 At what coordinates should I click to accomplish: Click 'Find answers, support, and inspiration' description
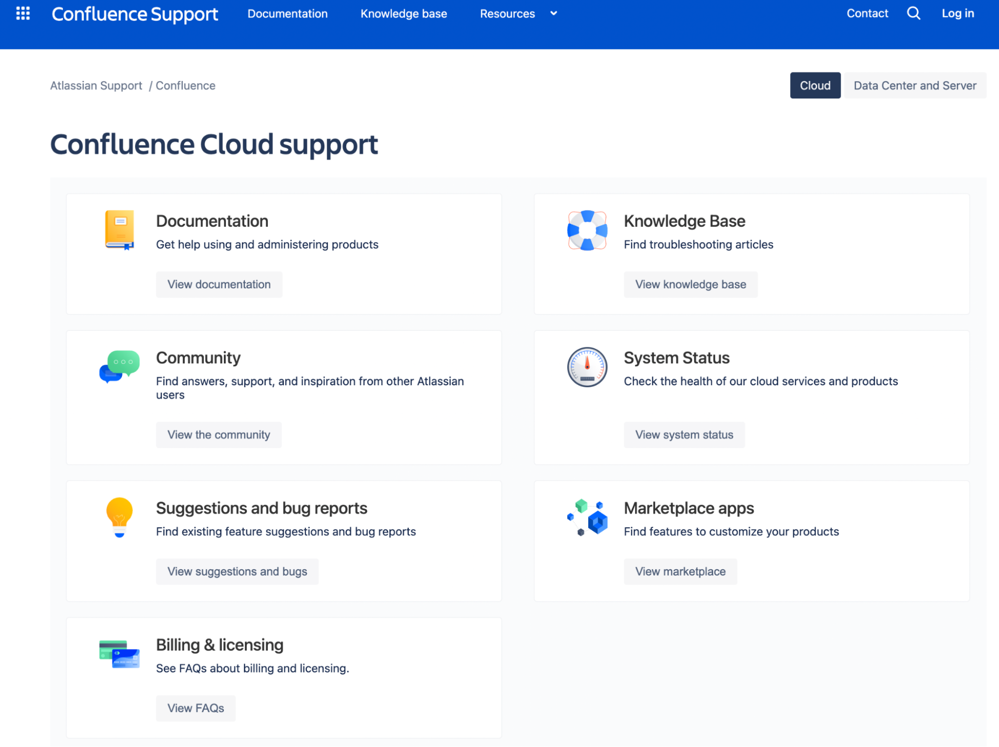310,388
